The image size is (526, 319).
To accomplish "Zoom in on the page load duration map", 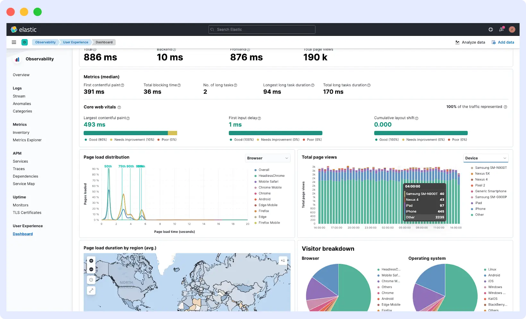I will (x=91, y=260).
